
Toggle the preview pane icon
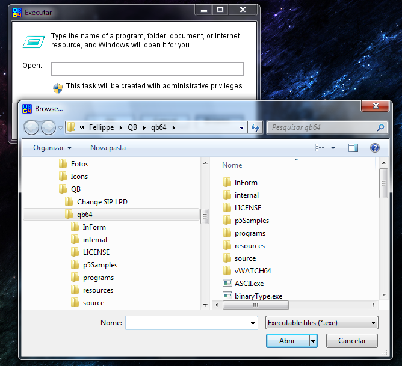pos(353,148)
